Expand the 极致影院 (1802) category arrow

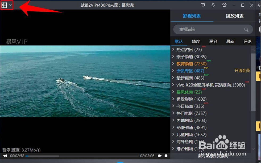click(173, 99)
